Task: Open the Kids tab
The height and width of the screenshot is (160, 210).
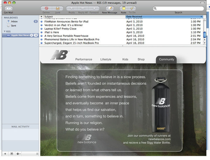Action: click(125, 59)
